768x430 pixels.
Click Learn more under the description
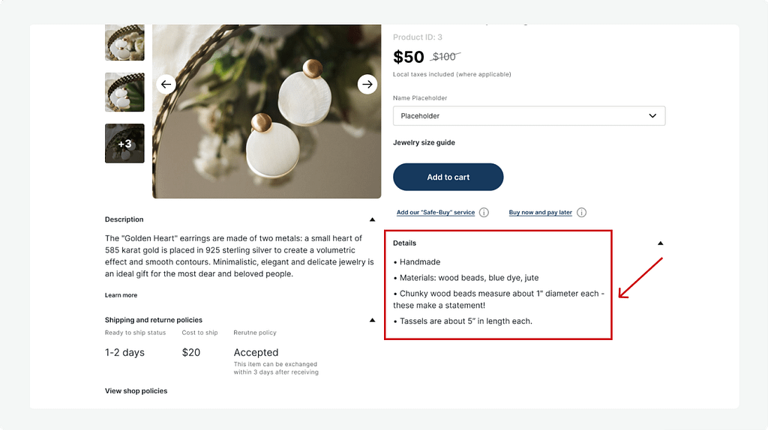click(121, 295)
